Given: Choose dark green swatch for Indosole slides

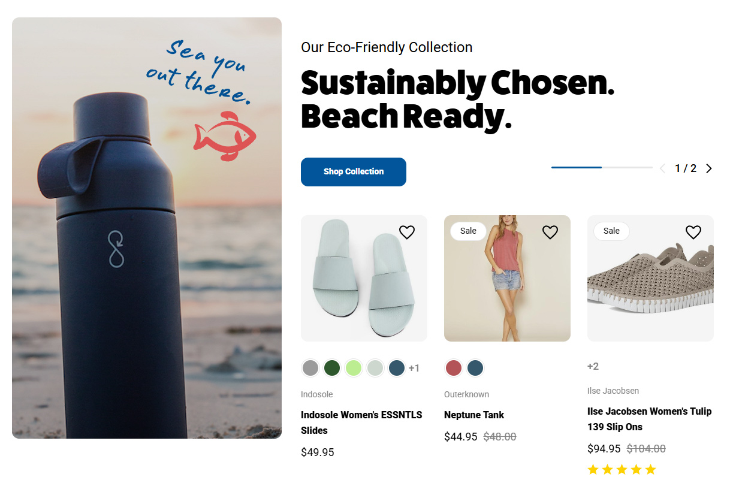Looking at the screenshot, I should [332, 368].
